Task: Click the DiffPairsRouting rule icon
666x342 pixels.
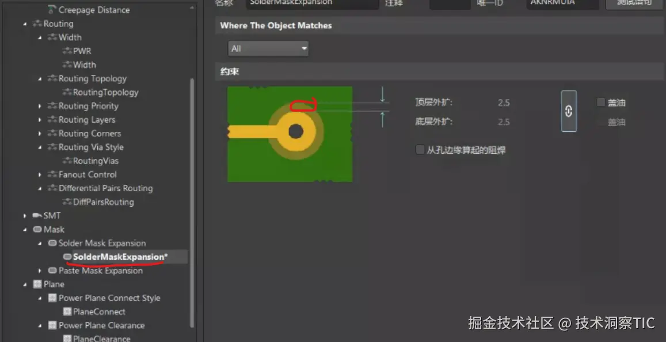Action: pyautogui.click(x=67, y=202)
